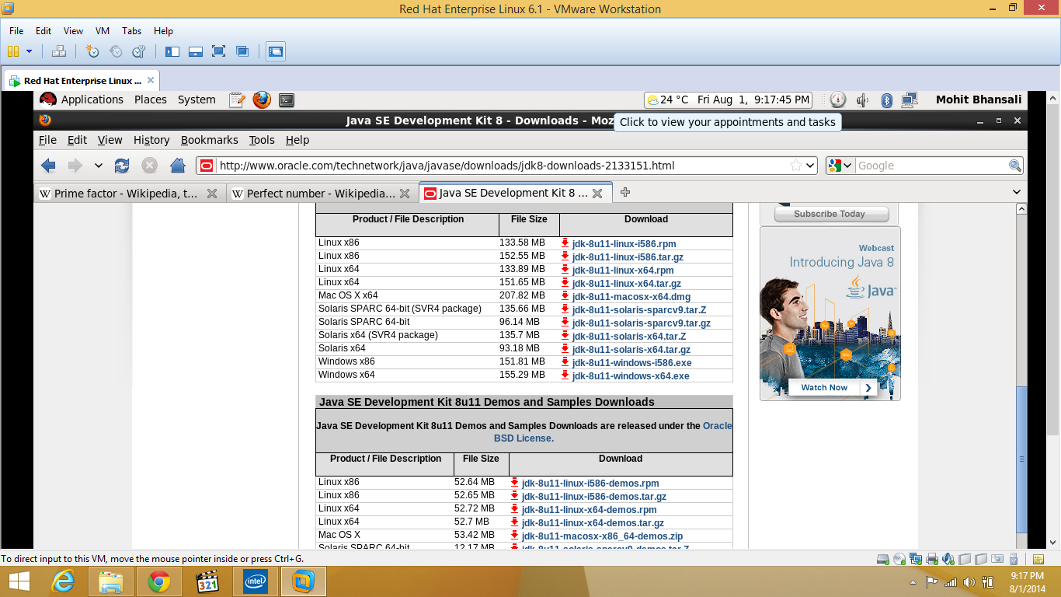Click the VMware hard disk status icon

click(882, 559)
